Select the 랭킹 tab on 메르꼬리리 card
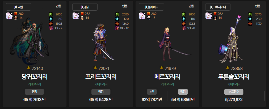 pos(183,92)
